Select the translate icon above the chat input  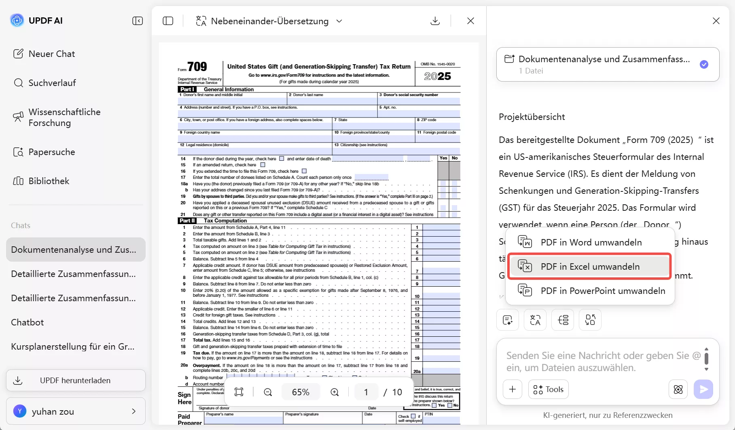point(535,320)
